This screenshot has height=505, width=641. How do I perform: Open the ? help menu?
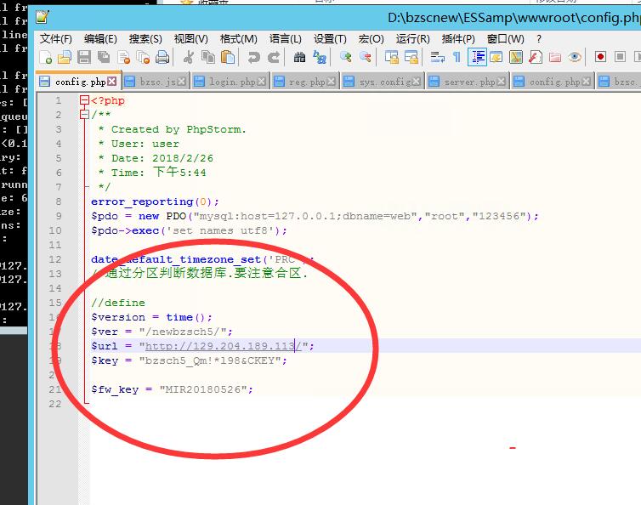pyautogui.click(x=539, y=39)
